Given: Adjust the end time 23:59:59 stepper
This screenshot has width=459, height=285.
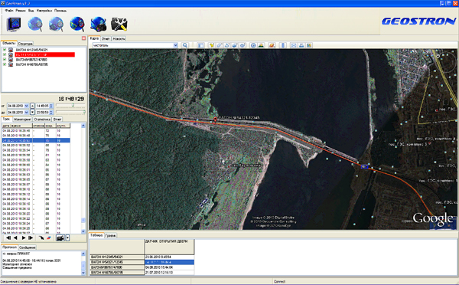Looking at the screenshot, I should (x=51, y=113).
